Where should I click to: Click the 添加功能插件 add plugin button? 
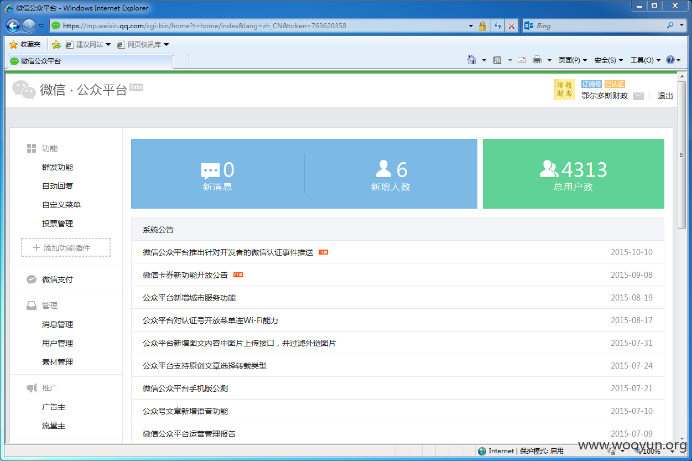pyautogui.click(x=66, y=247)
